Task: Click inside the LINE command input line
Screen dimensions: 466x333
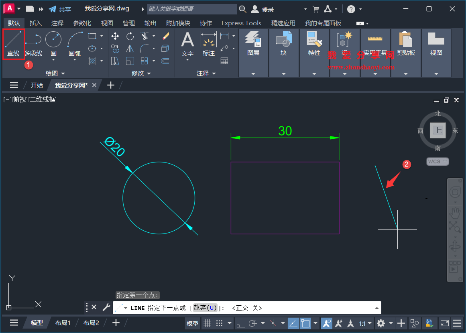Action: click(241, 307)
